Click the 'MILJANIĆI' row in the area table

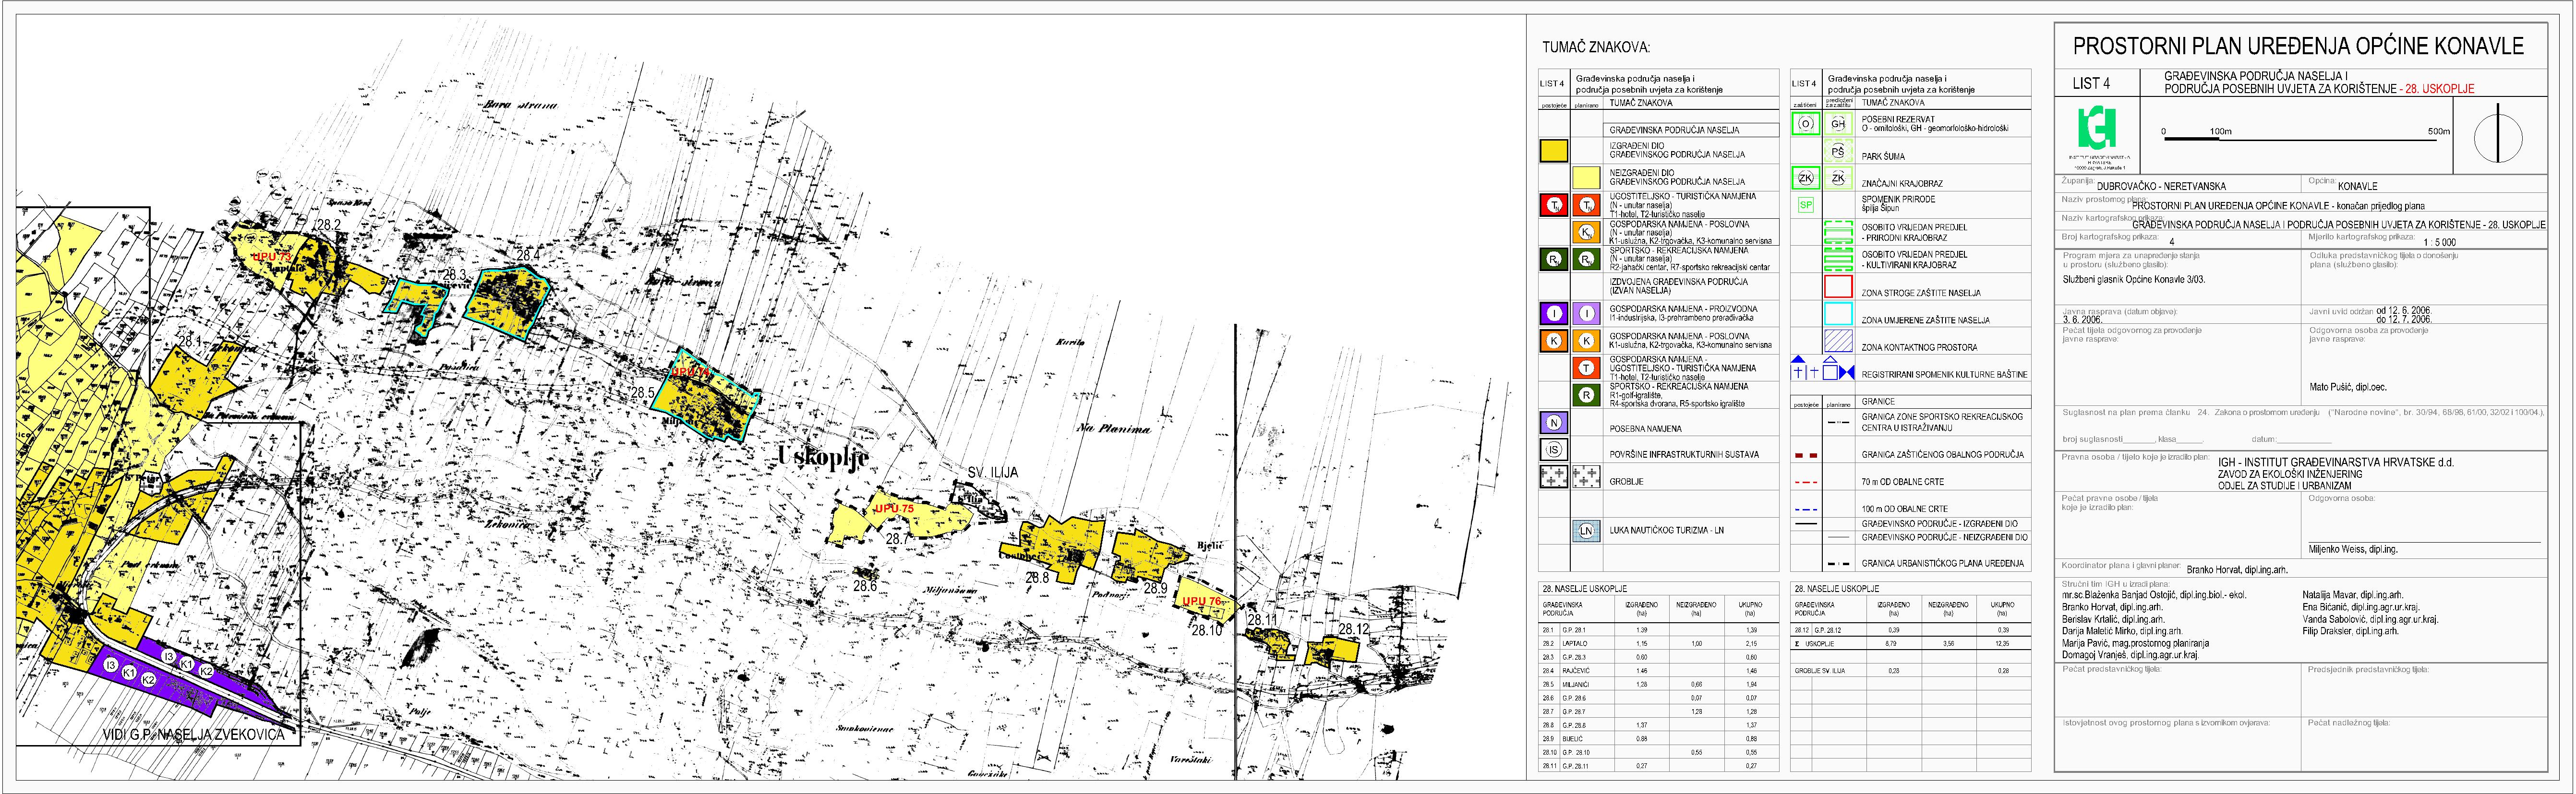[x=1658, y=684]
